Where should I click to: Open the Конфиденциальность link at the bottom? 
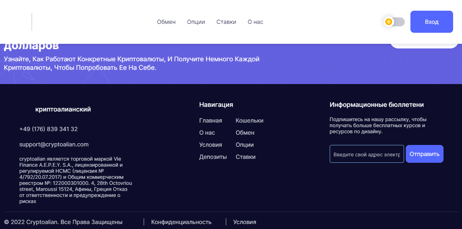click(181, 222)
